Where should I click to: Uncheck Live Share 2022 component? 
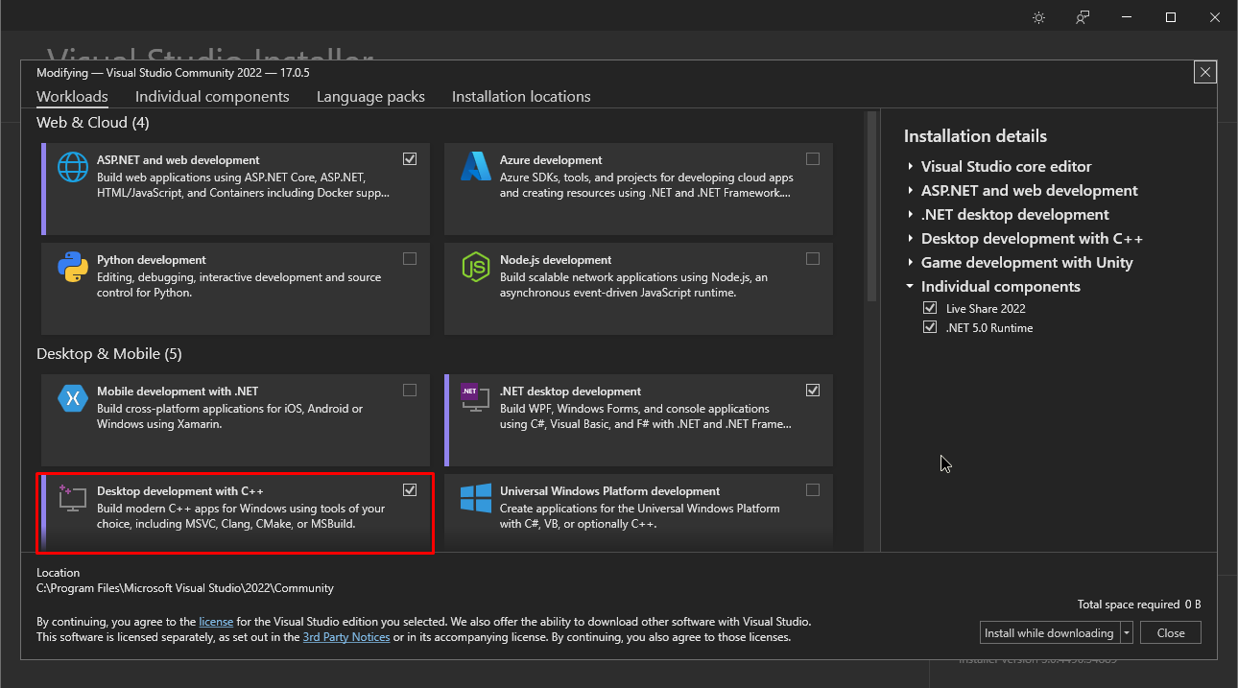[x=929, y=308]
